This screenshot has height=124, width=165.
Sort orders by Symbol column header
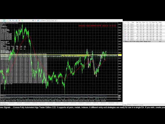pos(124,22)
